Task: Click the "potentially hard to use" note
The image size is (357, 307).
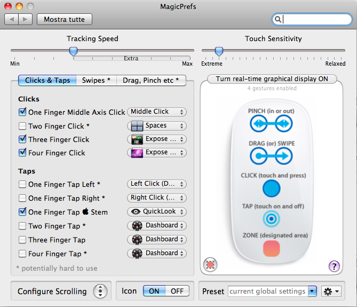Action: click(x=57, y=268)
